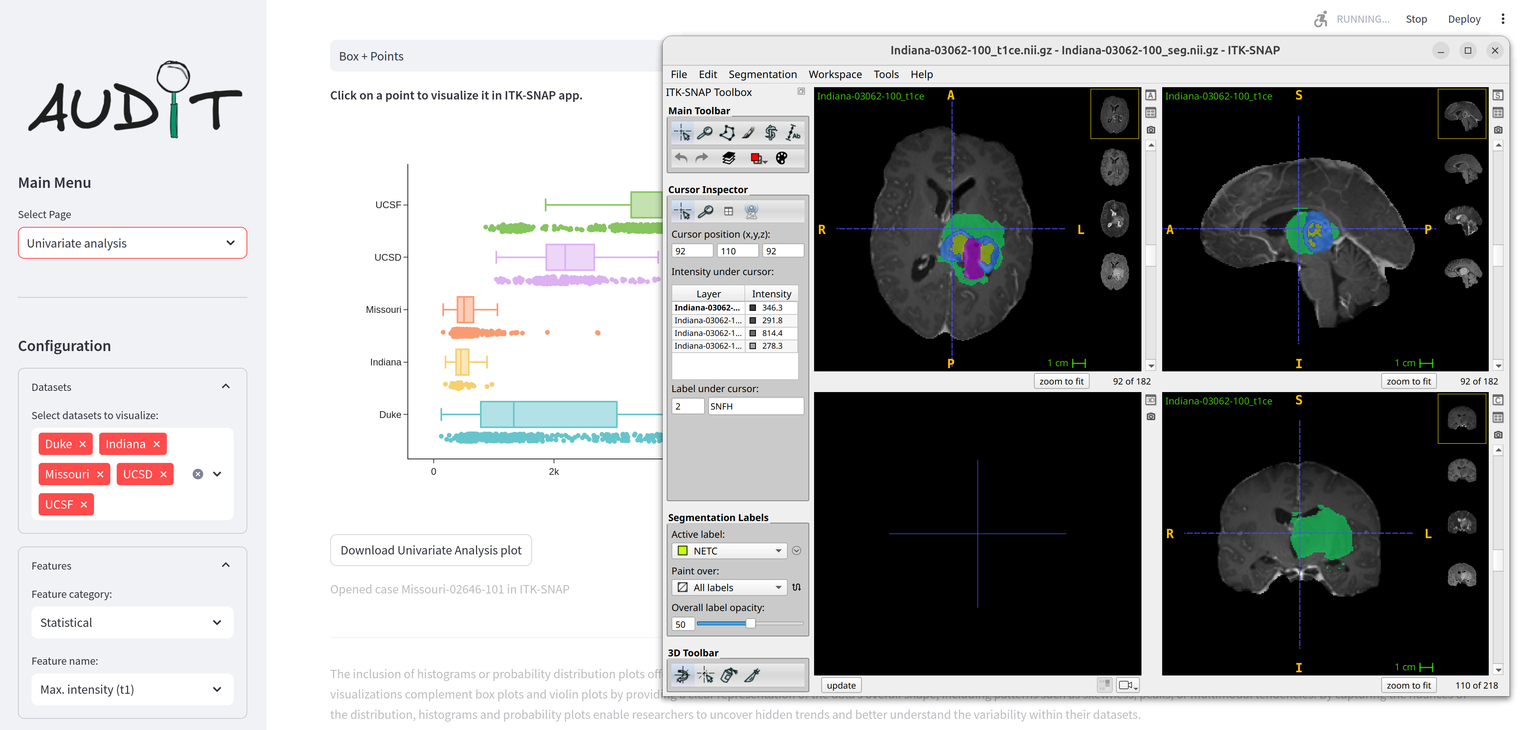1523x730 pixels.
Task: Remove the Indiana dataset tag
Action: 157,444
